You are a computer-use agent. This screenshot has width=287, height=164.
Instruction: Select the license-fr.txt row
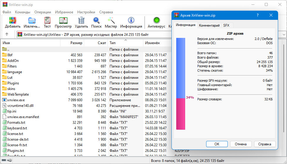[x=86, y=145]
